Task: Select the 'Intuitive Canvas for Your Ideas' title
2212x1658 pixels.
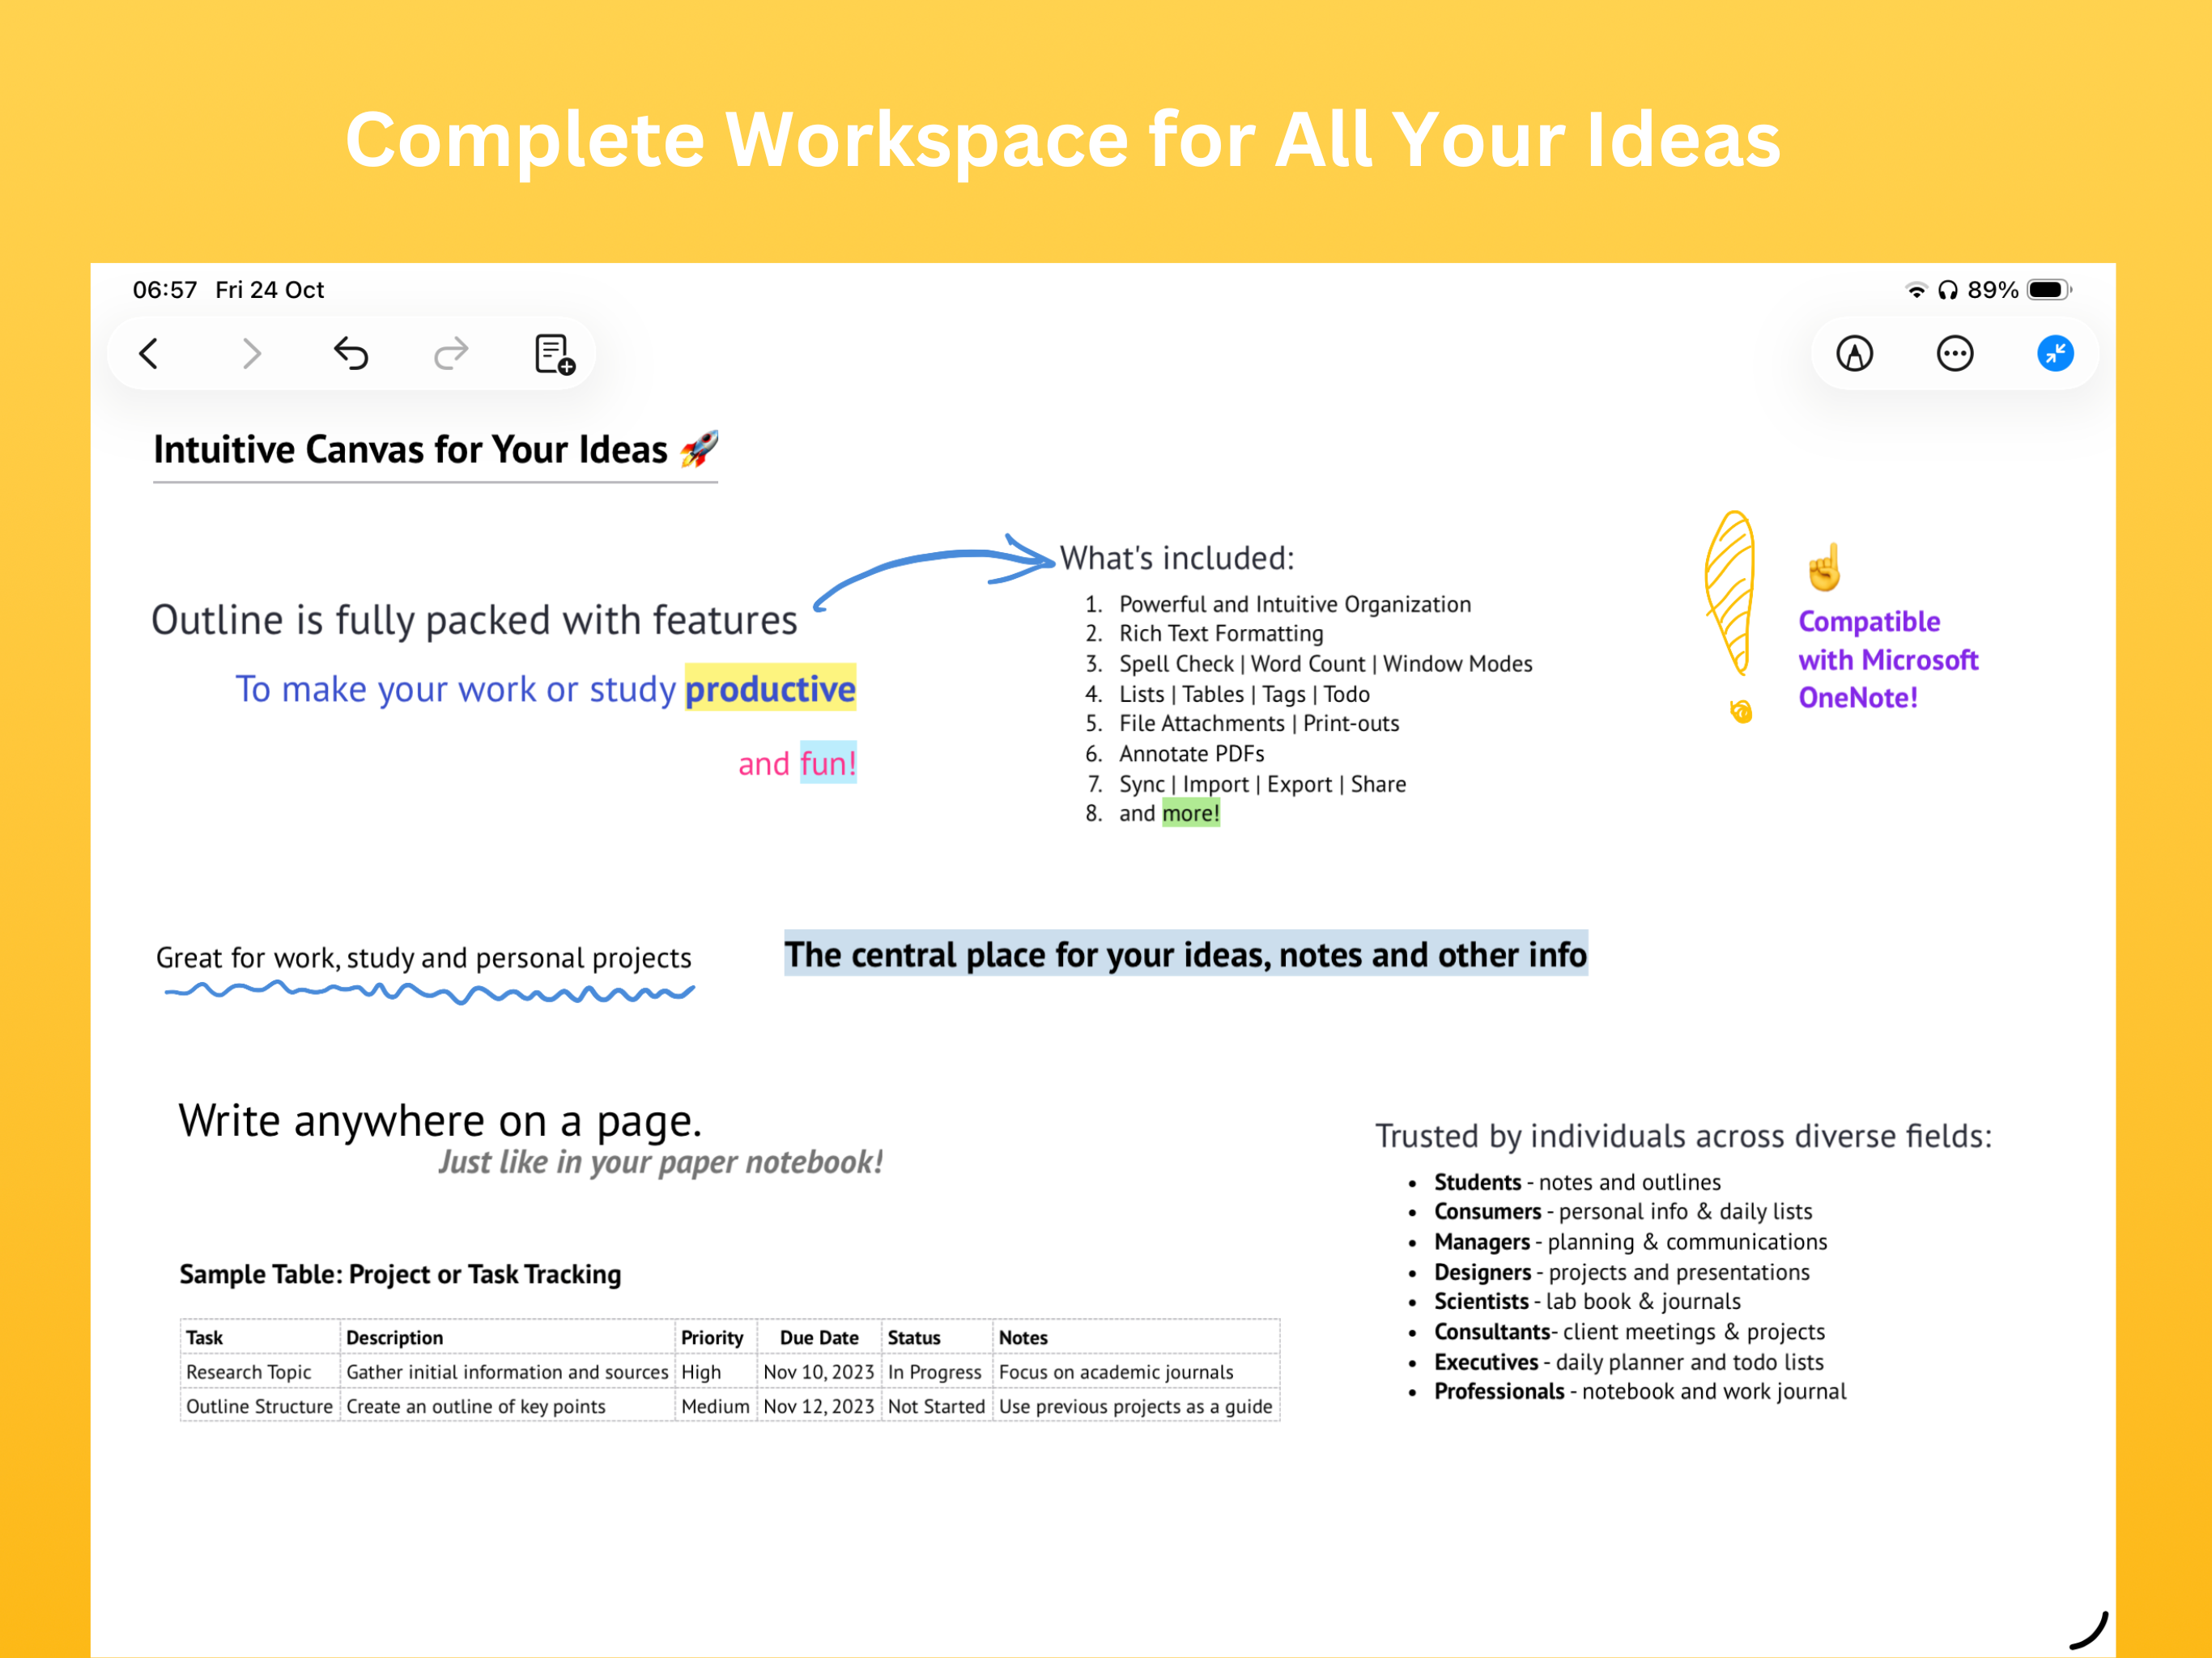Action: coord(410,450)
